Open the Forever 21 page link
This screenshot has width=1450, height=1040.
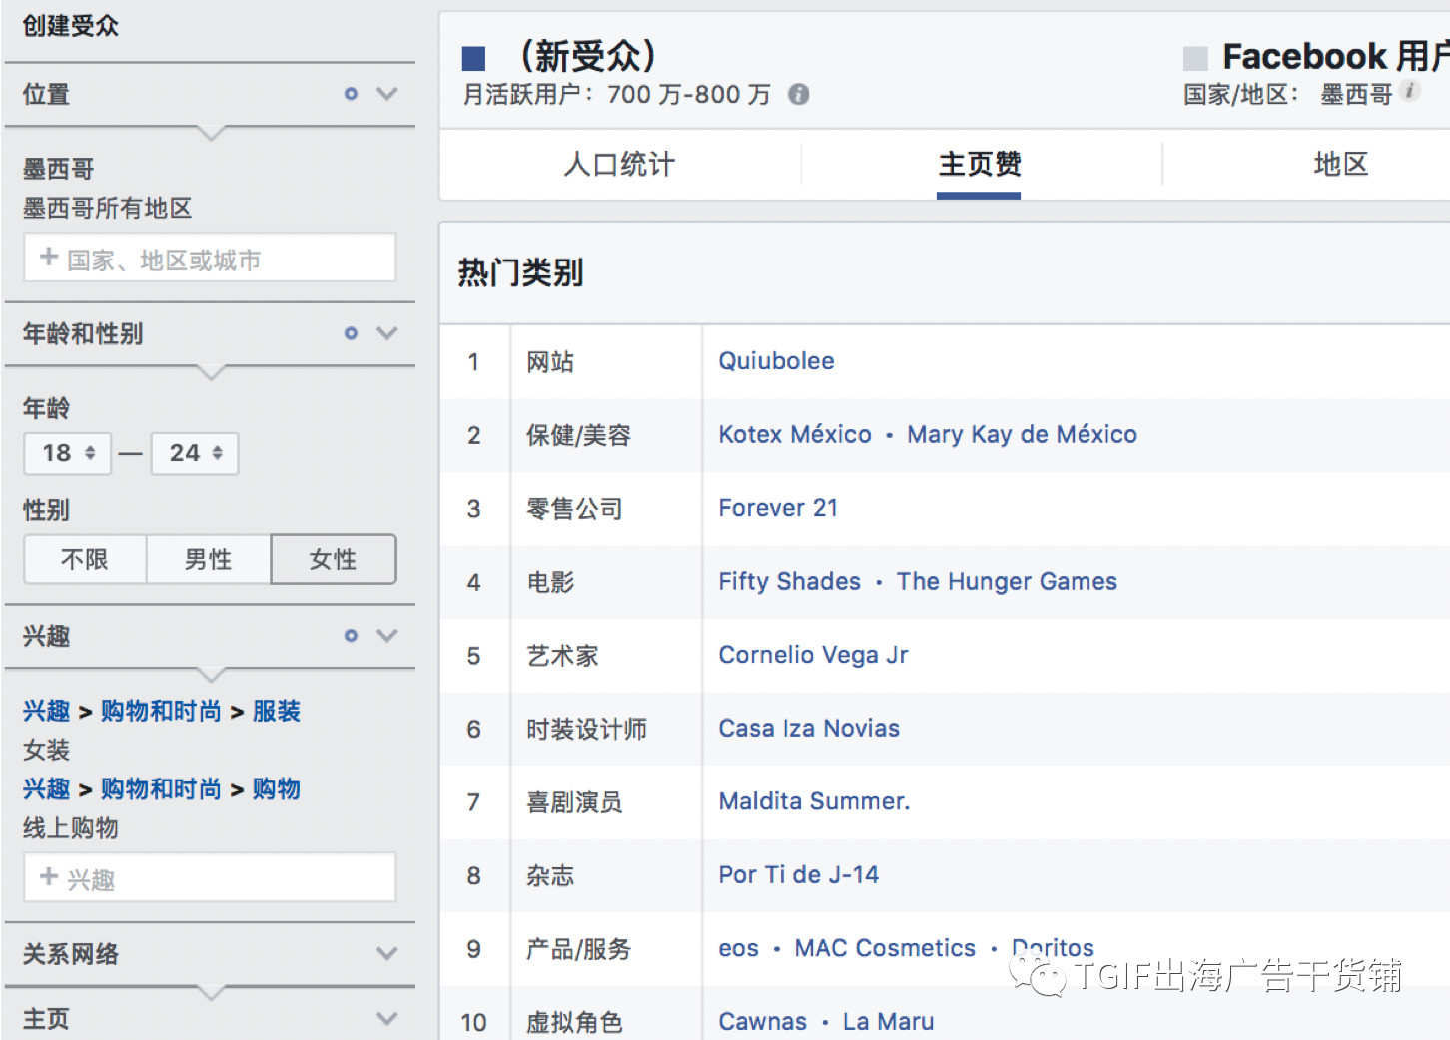[x=778, y=508]
